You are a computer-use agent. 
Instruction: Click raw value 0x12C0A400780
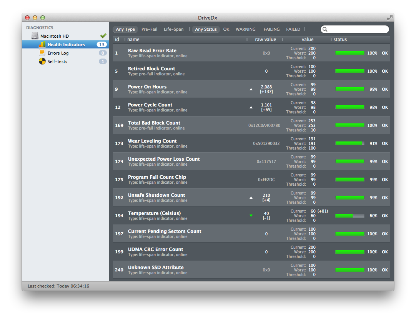(x=264, y=125)
